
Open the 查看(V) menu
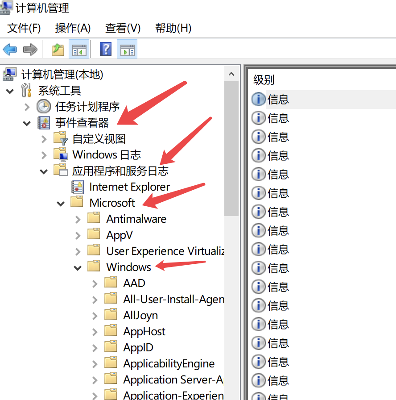123,28
